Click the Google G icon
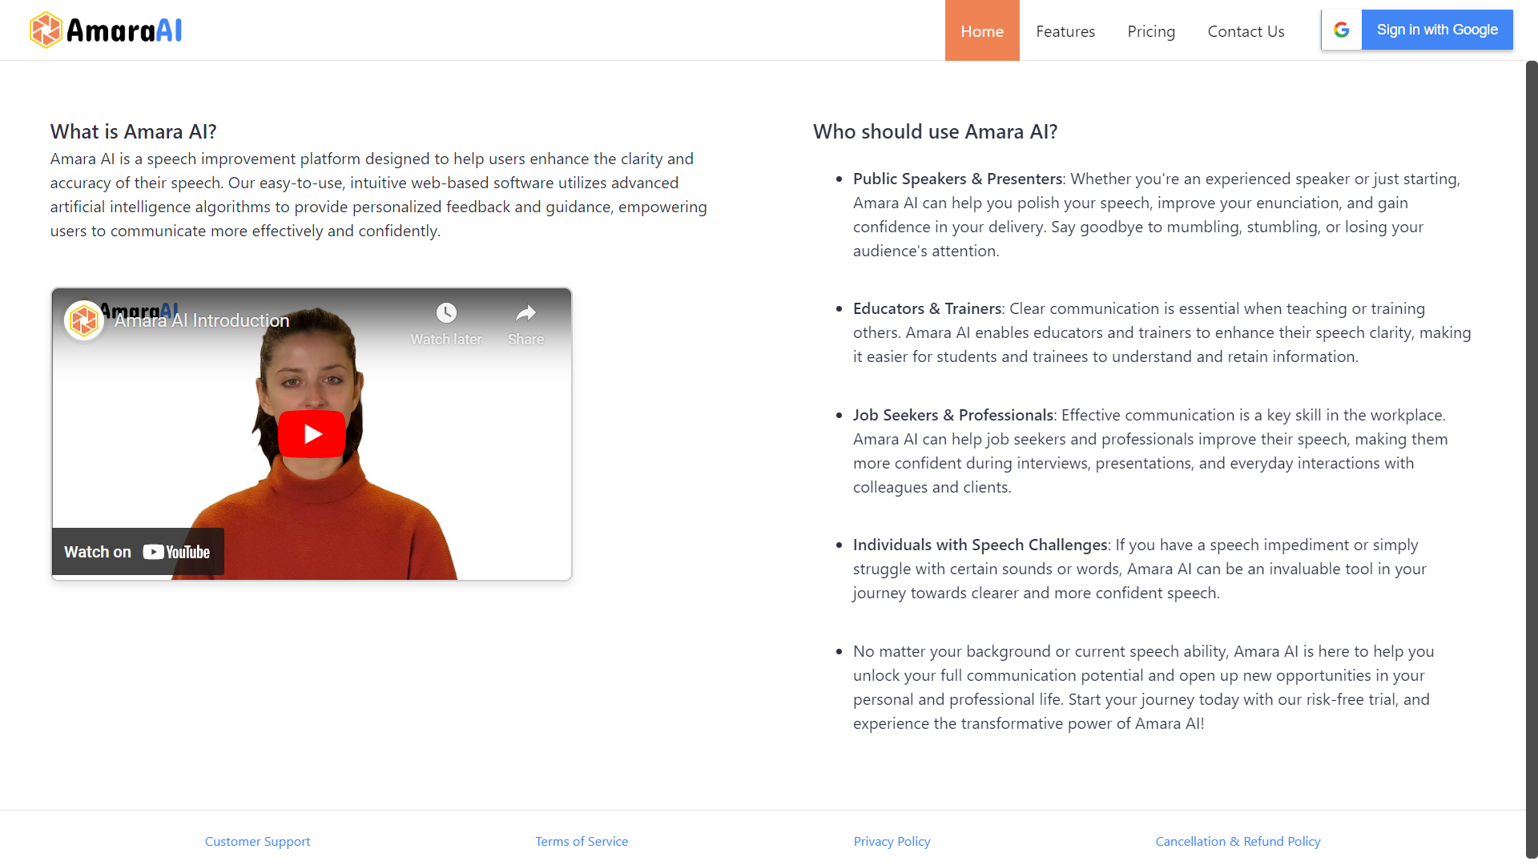1538x865 pixels. click(x=1342, y=30)
